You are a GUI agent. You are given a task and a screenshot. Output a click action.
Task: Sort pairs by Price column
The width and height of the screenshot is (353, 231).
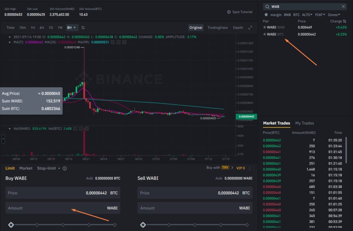[x=301, y=21]
